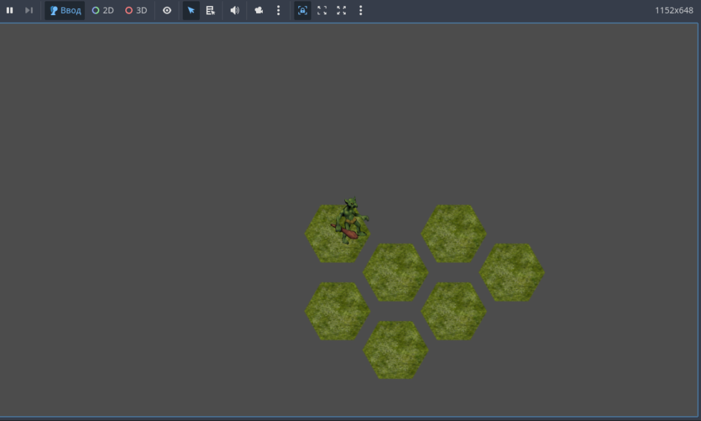Click the goblin character with club
This screenshot has width=701, height=421.
point(350,221)
